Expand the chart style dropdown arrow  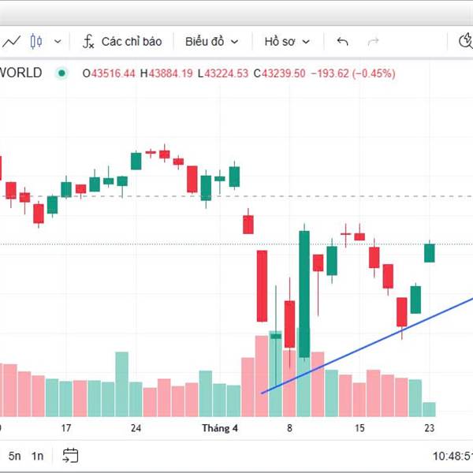click(x=57, y=42)
